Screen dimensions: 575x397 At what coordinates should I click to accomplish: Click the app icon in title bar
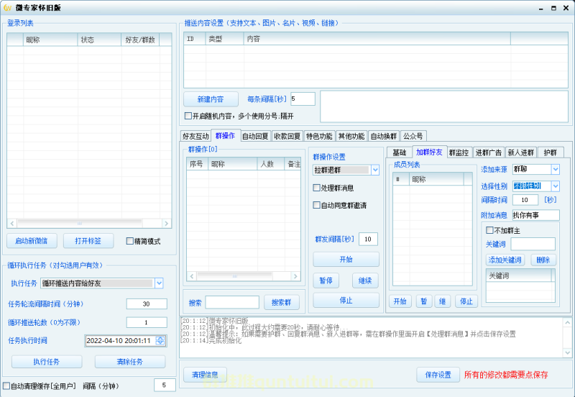(8, 6)
